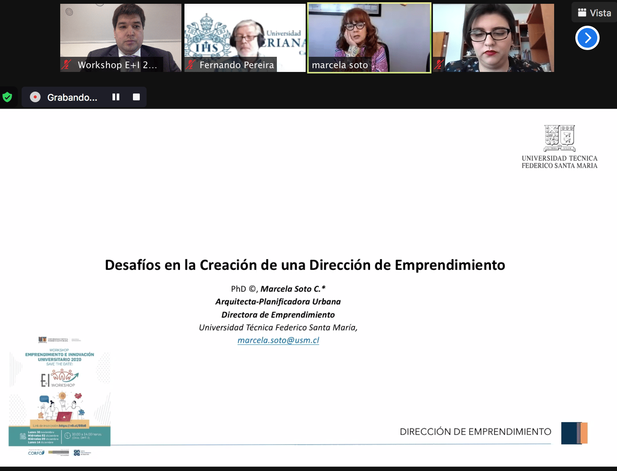617x471 pixels.
Task: Select the Workshop E+I participant video
Action: click(120, 34)
